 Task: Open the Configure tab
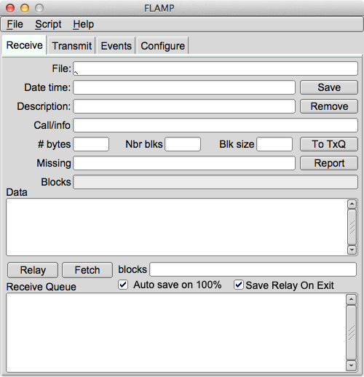[x=162, y=46]
